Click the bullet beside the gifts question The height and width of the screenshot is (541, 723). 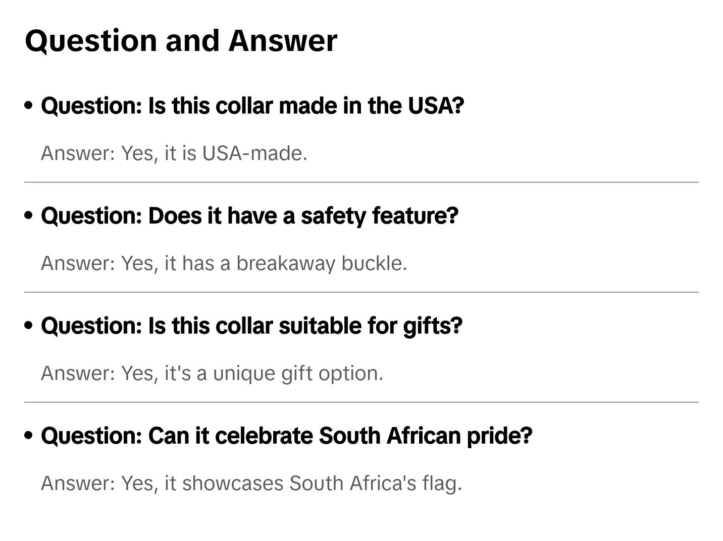(x=29, y=326)
